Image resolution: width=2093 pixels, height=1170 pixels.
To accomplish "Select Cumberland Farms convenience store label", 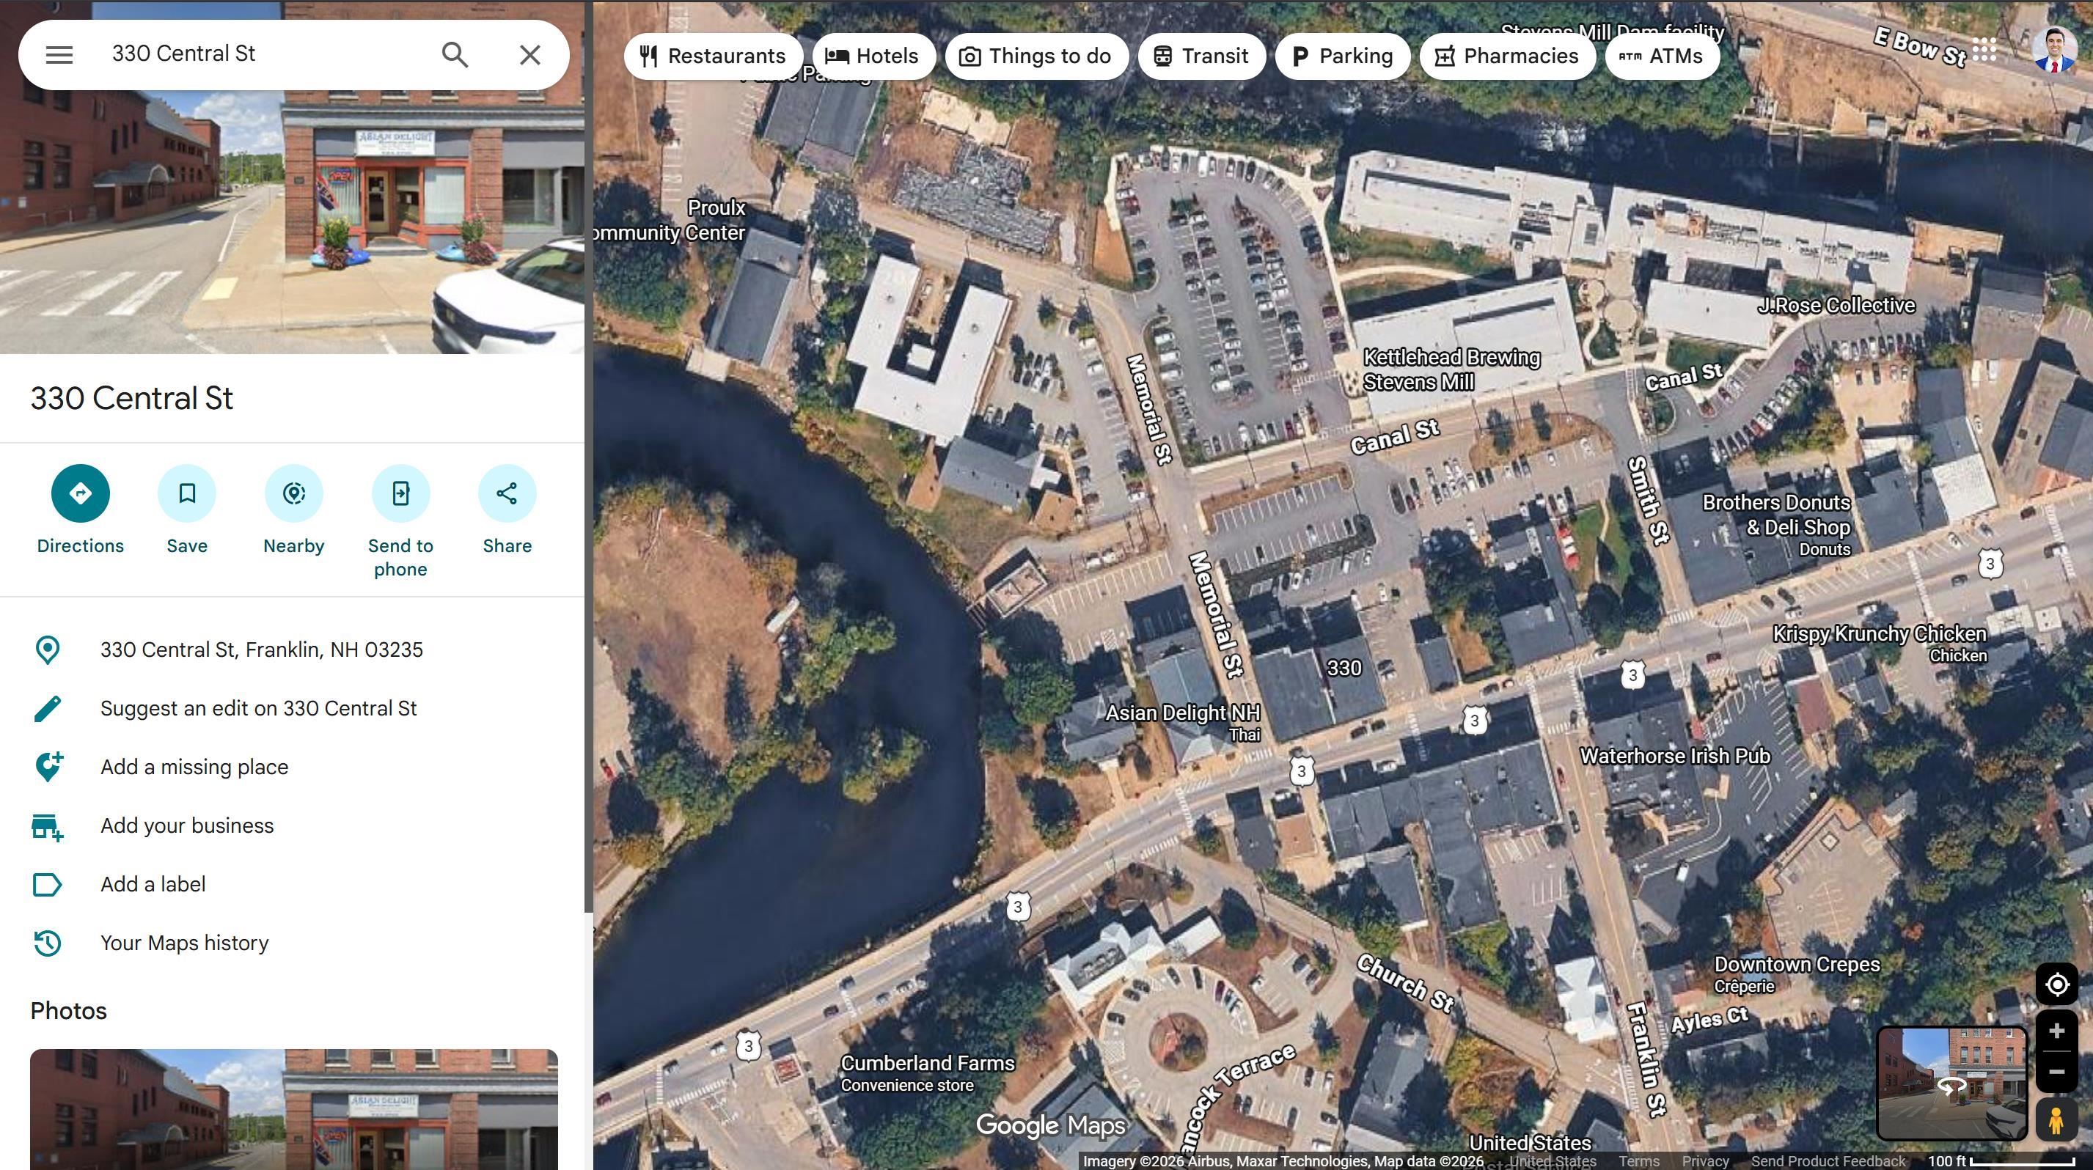I will [x=927, y=1072].
